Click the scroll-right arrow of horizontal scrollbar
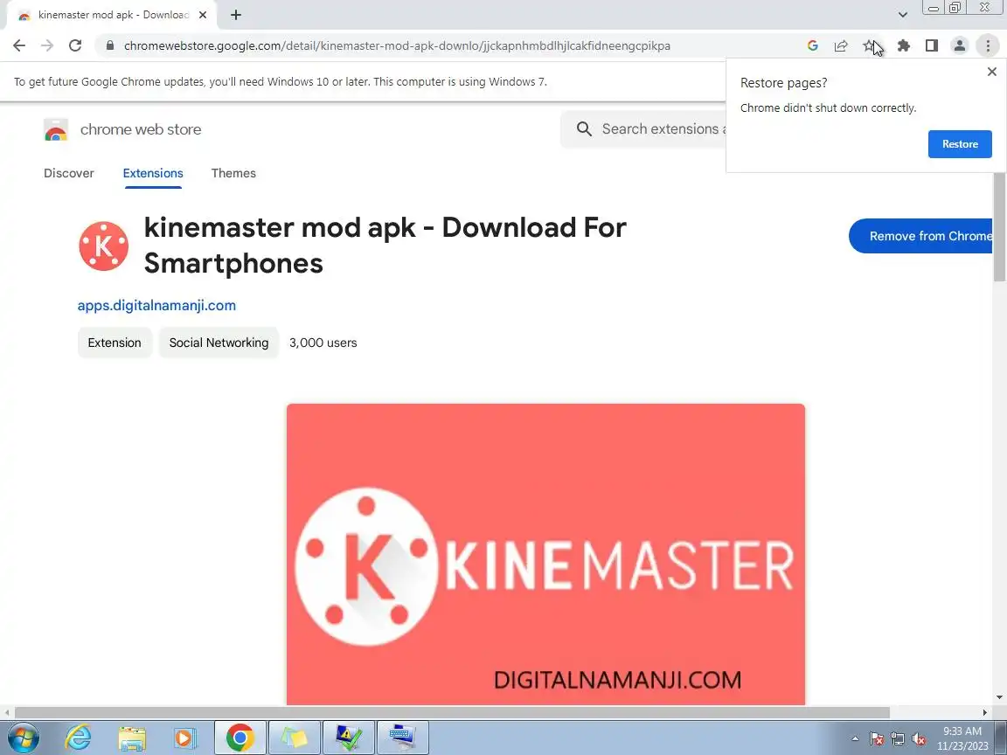Image resolution: width=1007 pixels, height=755 pixels. point(985,712)
